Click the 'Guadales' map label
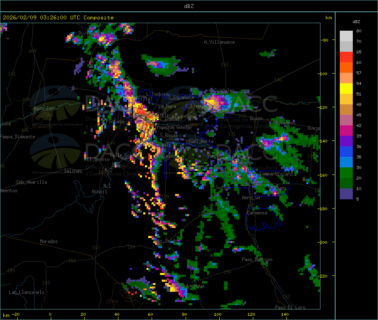 pos(224,90)
